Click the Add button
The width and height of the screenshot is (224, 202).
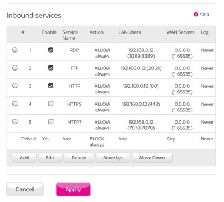coord(24,158)
